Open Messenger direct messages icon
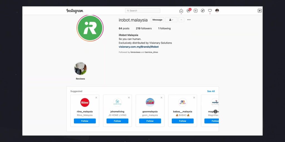The image size is (285, 142). click(188, 11)
